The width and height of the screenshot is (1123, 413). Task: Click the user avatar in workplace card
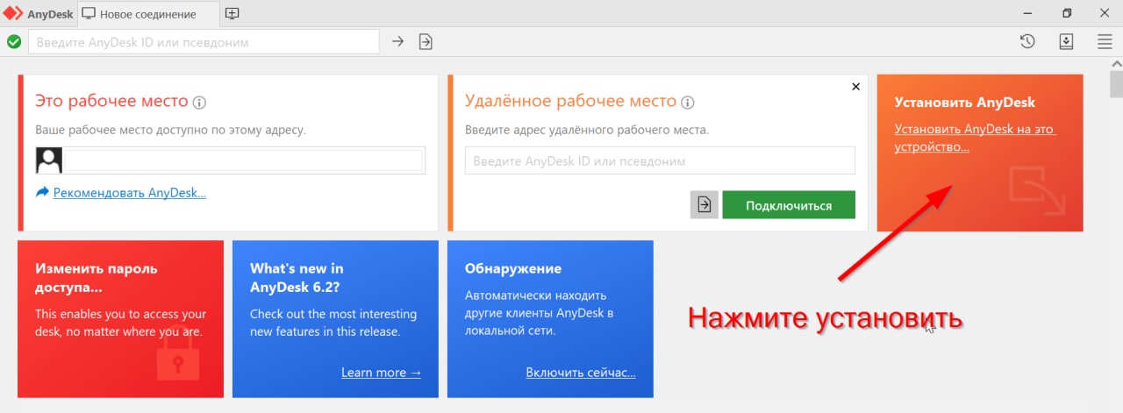click(x=48, y=160)
